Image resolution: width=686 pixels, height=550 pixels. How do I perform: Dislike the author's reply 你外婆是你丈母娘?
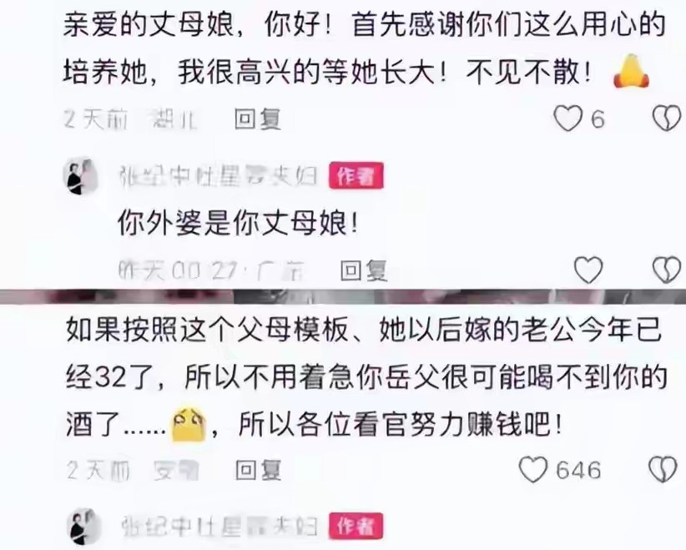click(x=667, y=270)
